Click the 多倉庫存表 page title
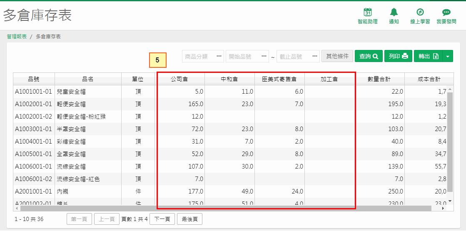 point(37,15)
